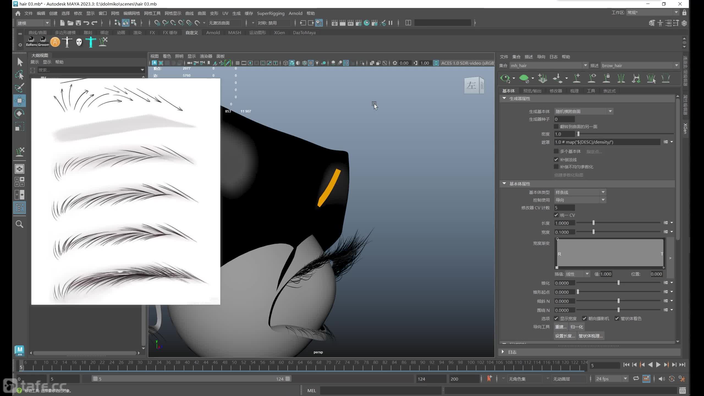Image resolution: width=704 pixels, height=396 pixels.
Task: Open 插值 线性 dropdown
Action: [x=577, y=274]
